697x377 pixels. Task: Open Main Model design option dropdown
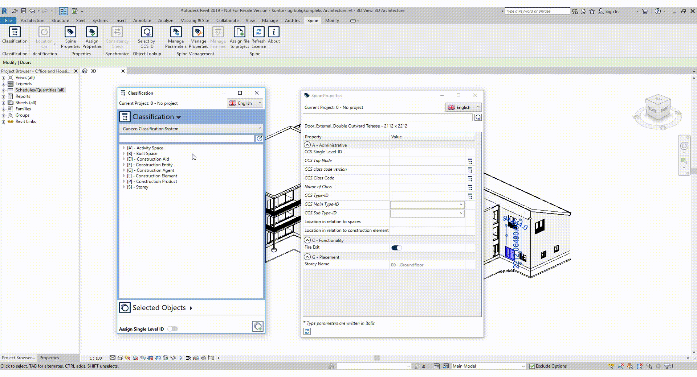[x=488, y=366]
